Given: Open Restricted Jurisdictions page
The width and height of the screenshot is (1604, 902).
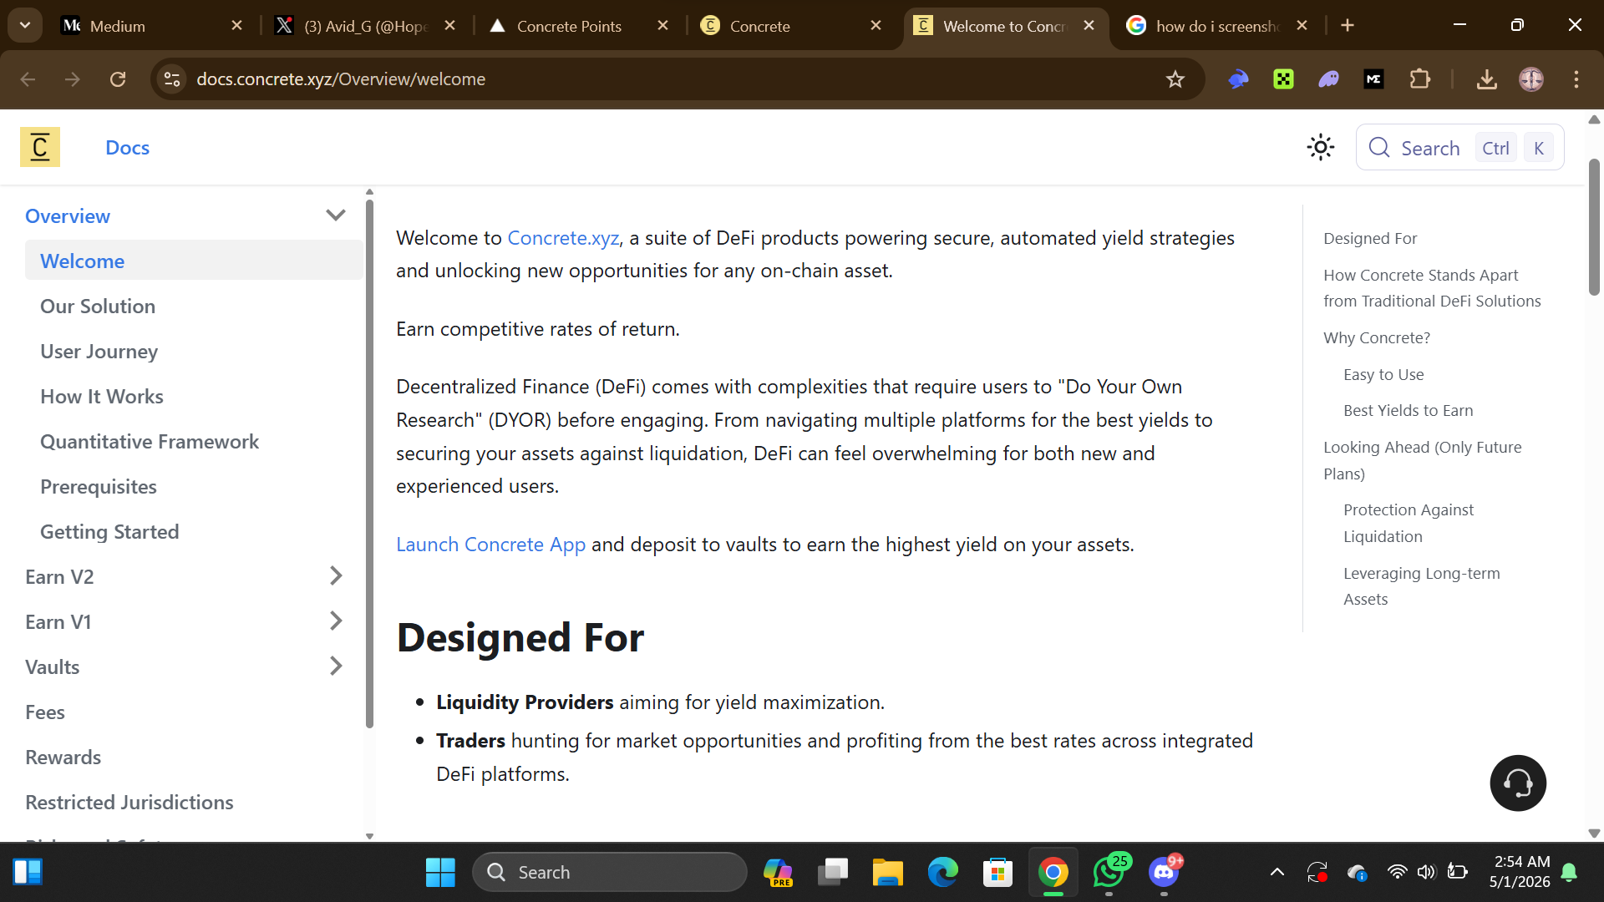Looking at the screenshot, I should pos(129,803).
